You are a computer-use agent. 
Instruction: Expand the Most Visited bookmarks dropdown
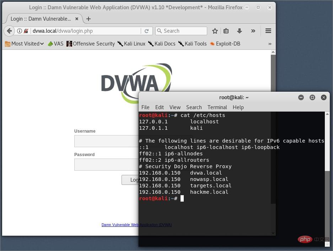tap(25, 44)
